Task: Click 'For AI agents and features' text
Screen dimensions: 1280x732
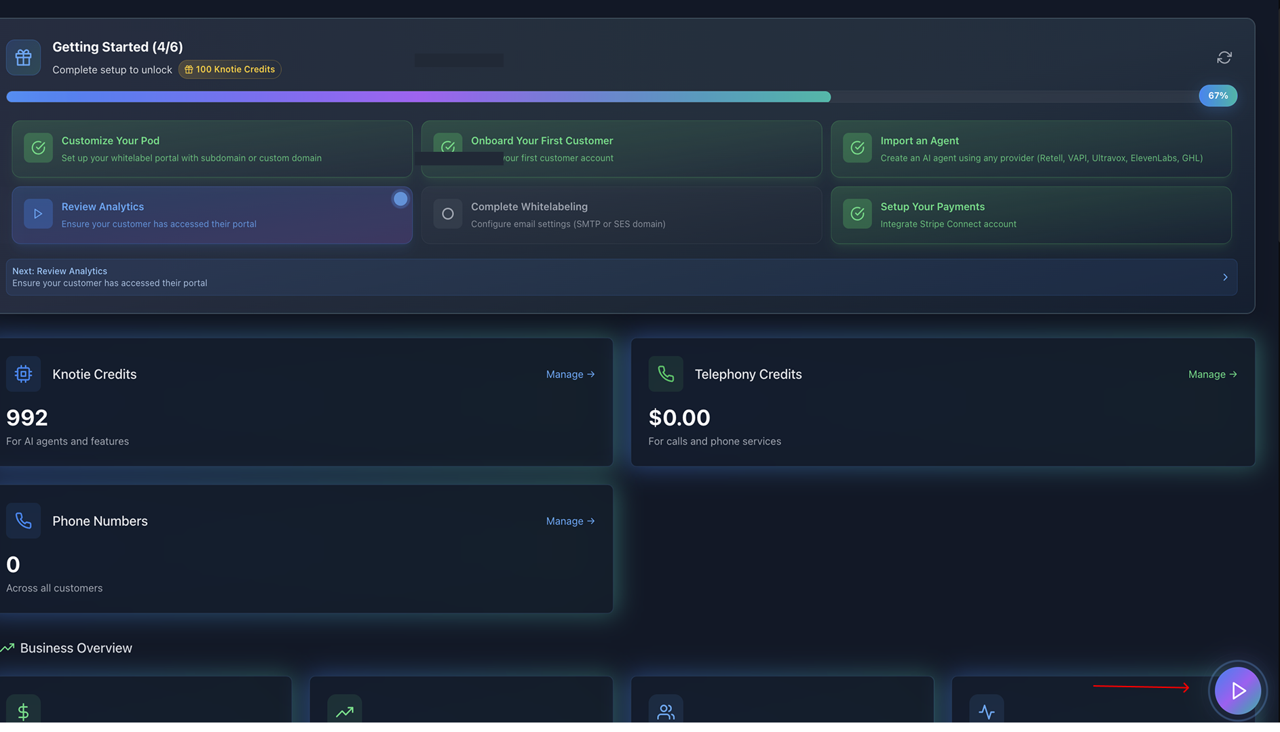Action: 67,441
